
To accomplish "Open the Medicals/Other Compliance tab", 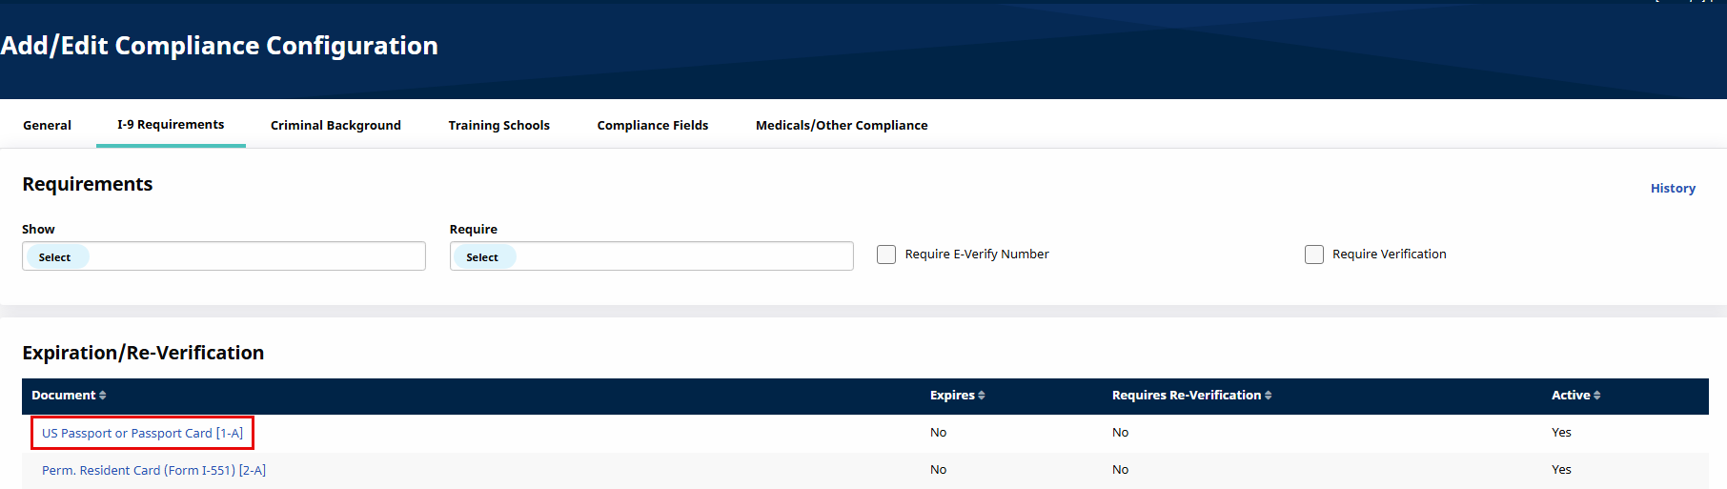I will (842, 125).
